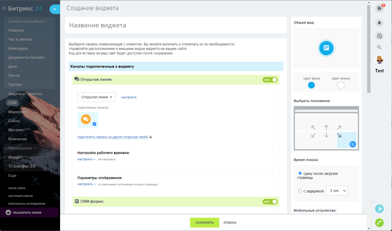This screenshot has width=392, height=231.
Task: Close the slider panel with X button
Action: 55,10
